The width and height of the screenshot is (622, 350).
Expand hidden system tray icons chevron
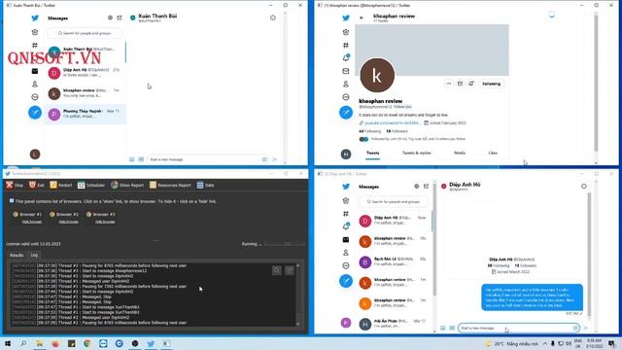(x=545, y=343)
